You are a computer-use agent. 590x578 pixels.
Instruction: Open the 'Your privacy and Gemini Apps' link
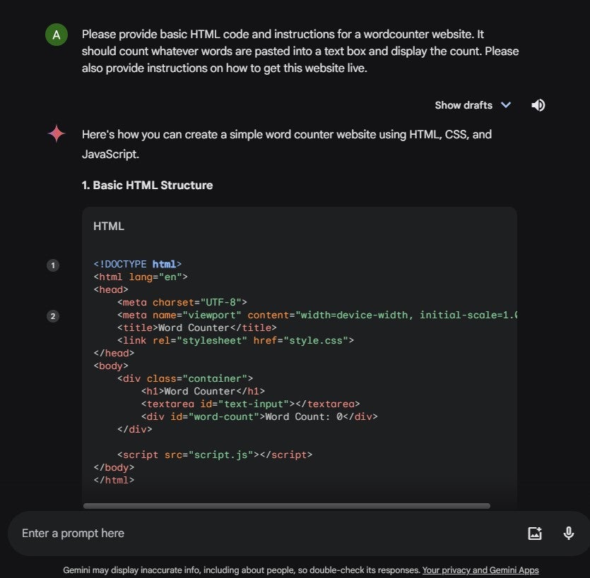point(480,570)
